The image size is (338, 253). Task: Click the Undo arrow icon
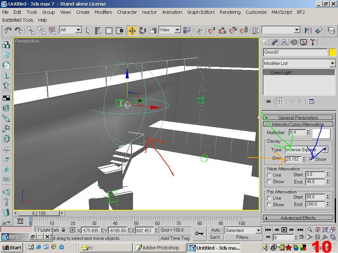[x=8, y=31]
